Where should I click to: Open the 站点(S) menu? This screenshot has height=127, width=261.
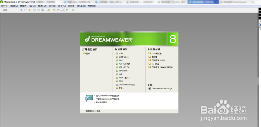[72, 6]
